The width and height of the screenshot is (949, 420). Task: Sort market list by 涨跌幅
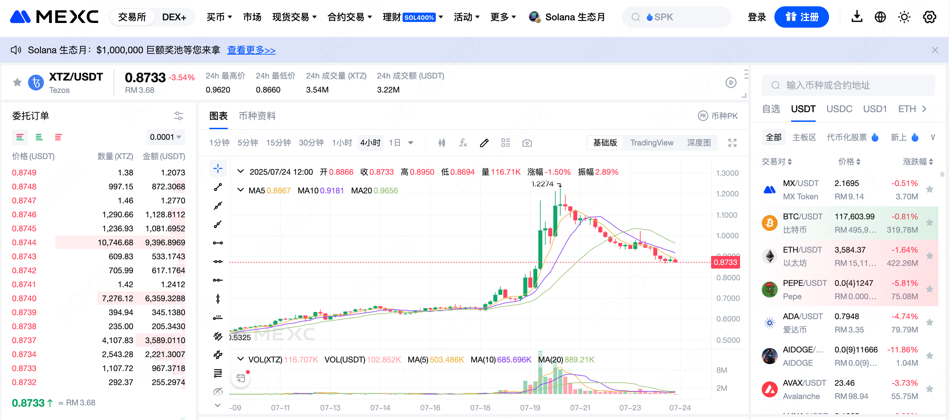917,161
